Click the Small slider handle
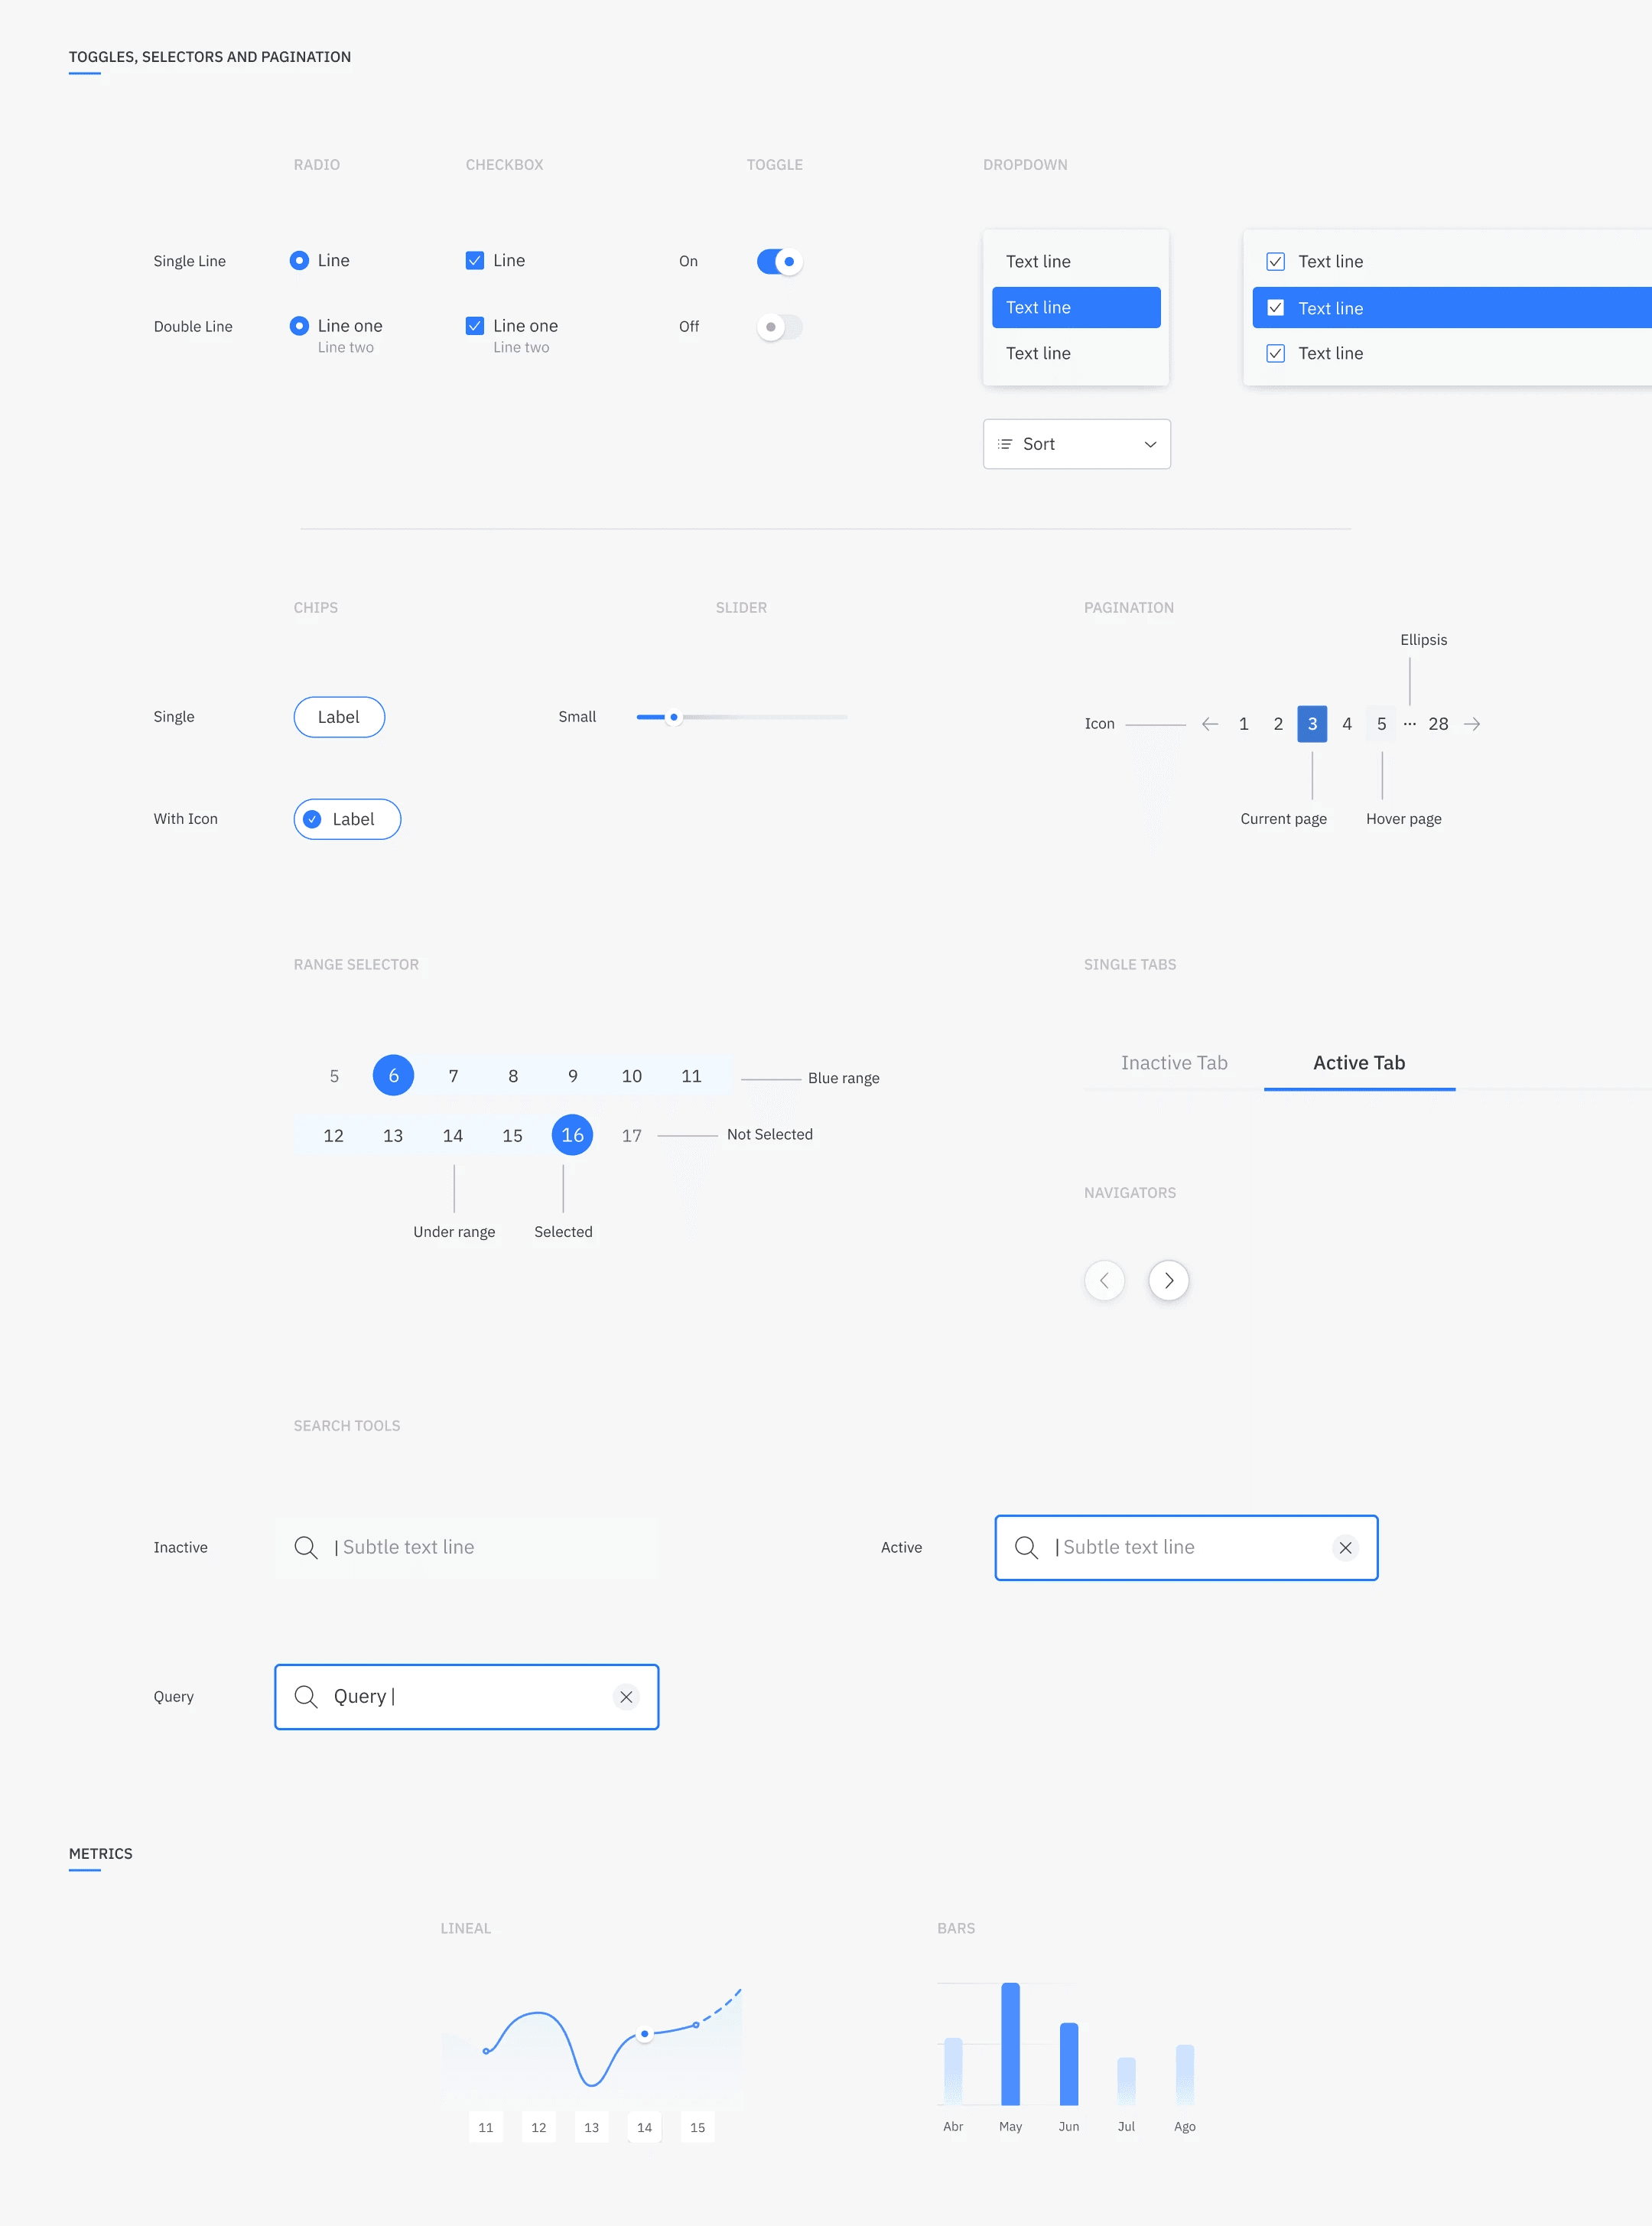This screenshot has height=2226, width=1652. pyautogui.click(x=674, y=717)
